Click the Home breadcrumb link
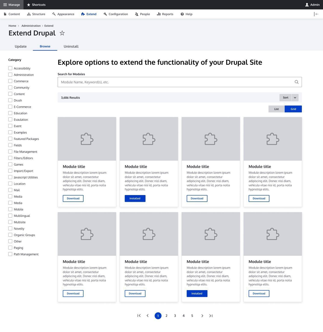Image resolution: width=323 pixels, height=332 pixels. [12, 26]
